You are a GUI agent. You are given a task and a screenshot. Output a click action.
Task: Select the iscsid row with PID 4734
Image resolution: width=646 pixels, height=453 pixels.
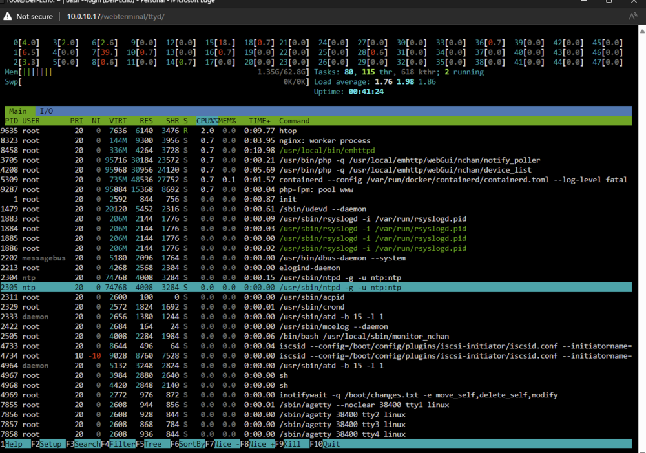[316, 355]
